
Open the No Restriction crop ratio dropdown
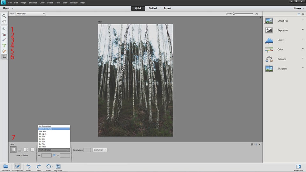54,150
